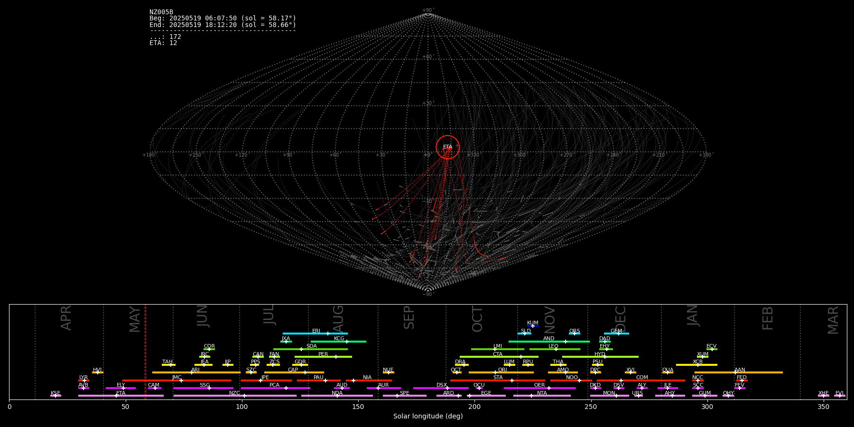Select the CAP shower bar
This screenshot has width=854, height=427.
click(294, 372)
